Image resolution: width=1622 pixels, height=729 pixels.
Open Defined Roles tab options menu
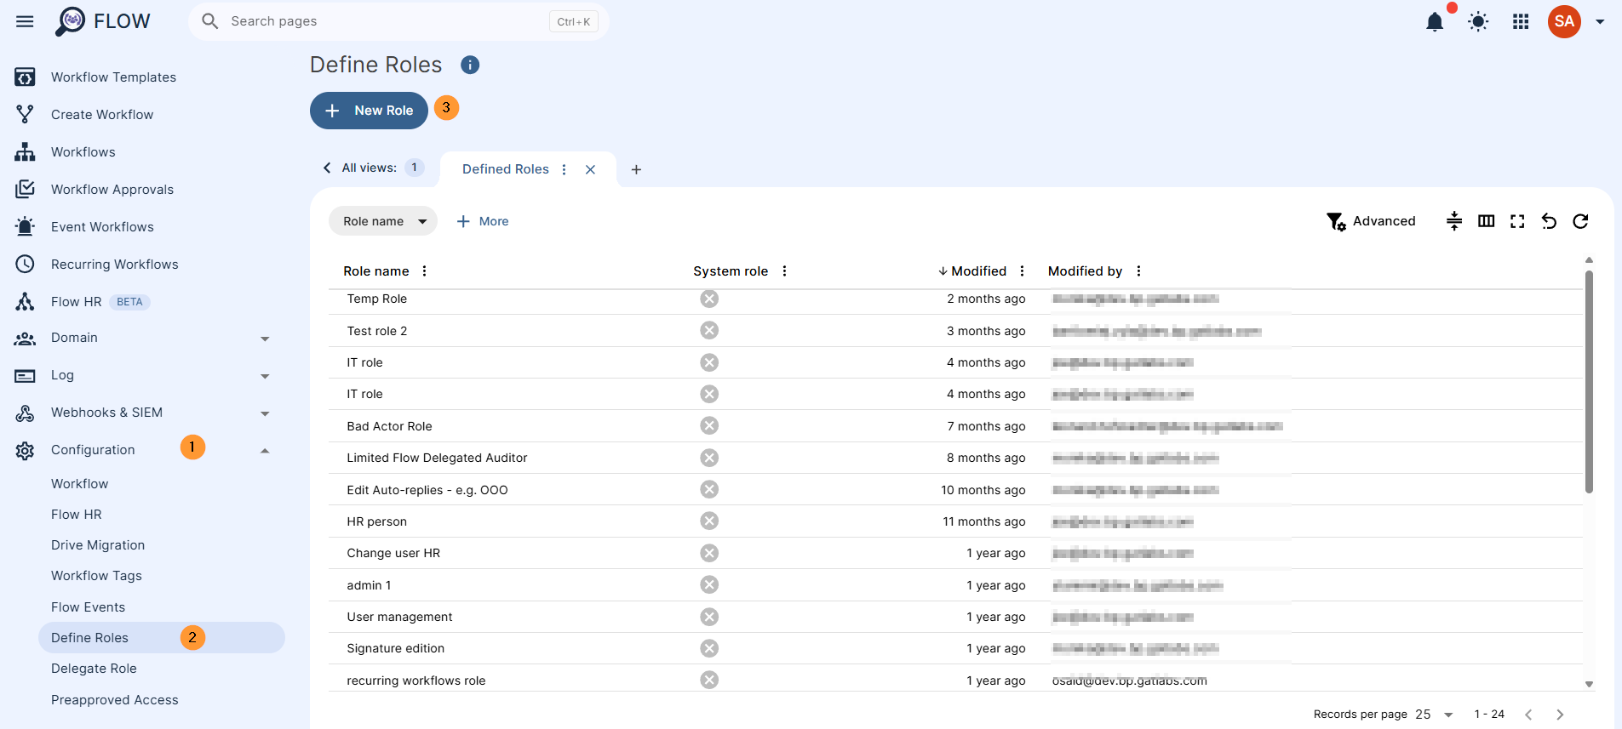(x=564, y=169)
